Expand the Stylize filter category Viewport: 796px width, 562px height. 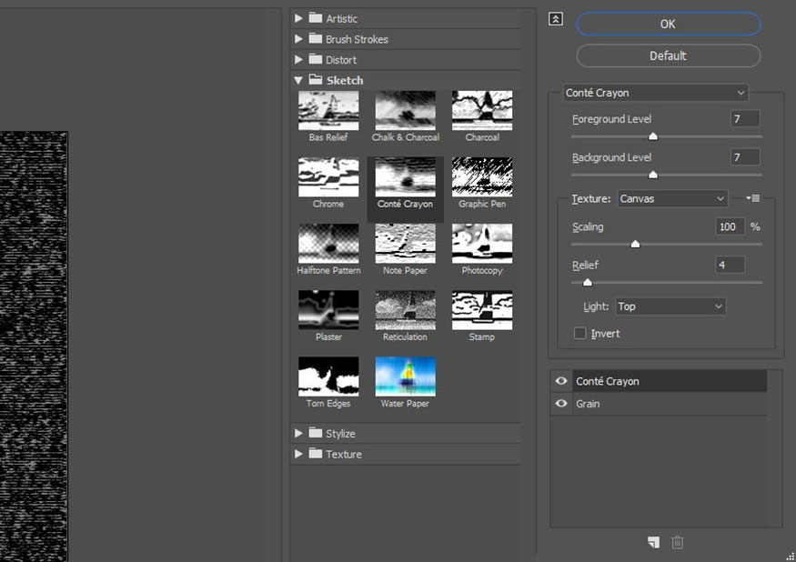[x=298, y=433]
